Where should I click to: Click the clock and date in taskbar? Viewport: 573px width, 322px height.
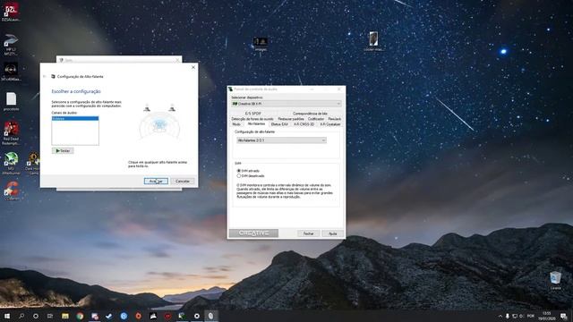tap(547, 316)
